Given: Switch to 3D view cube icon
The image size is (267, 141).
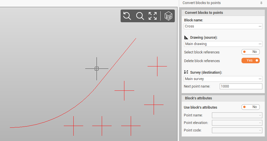Looking at the screenshot, I should tap(168, 16).
